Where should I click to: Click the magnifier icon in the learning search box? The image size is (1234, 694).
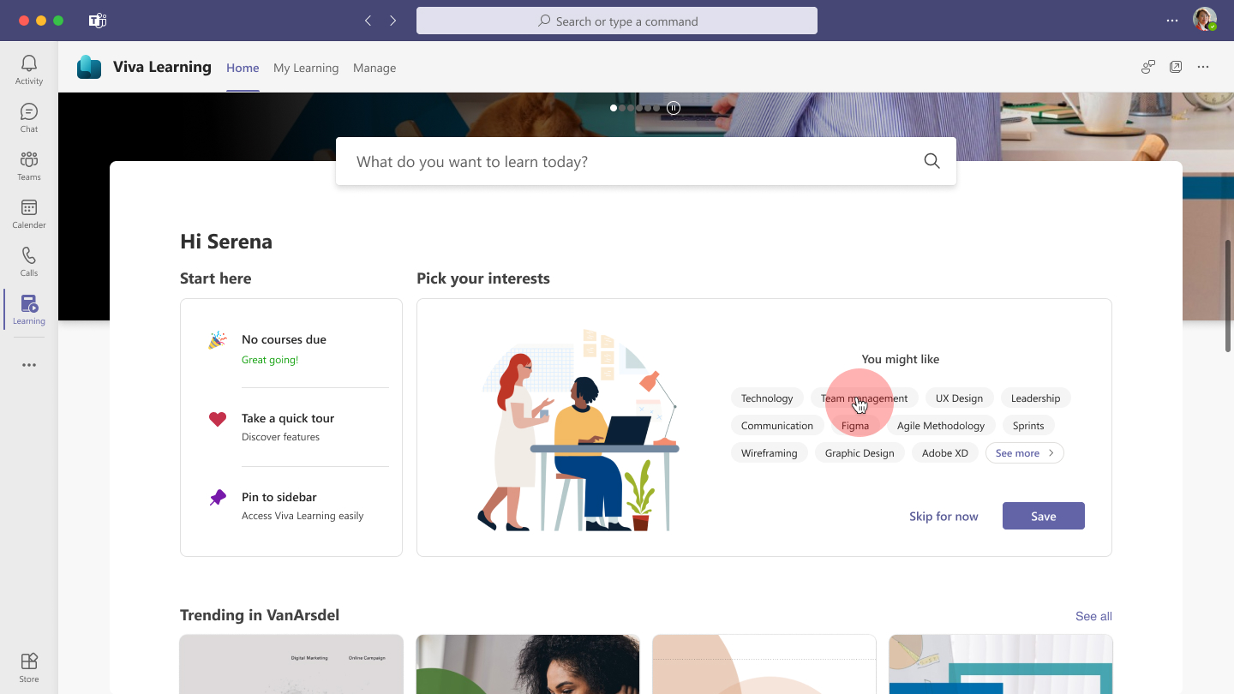[932, 161]
